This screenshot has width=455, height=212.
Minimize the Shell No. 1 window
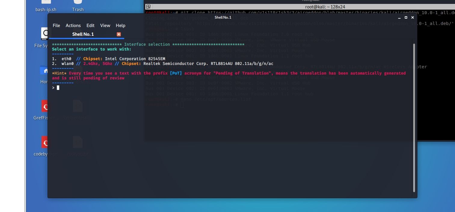400,17
